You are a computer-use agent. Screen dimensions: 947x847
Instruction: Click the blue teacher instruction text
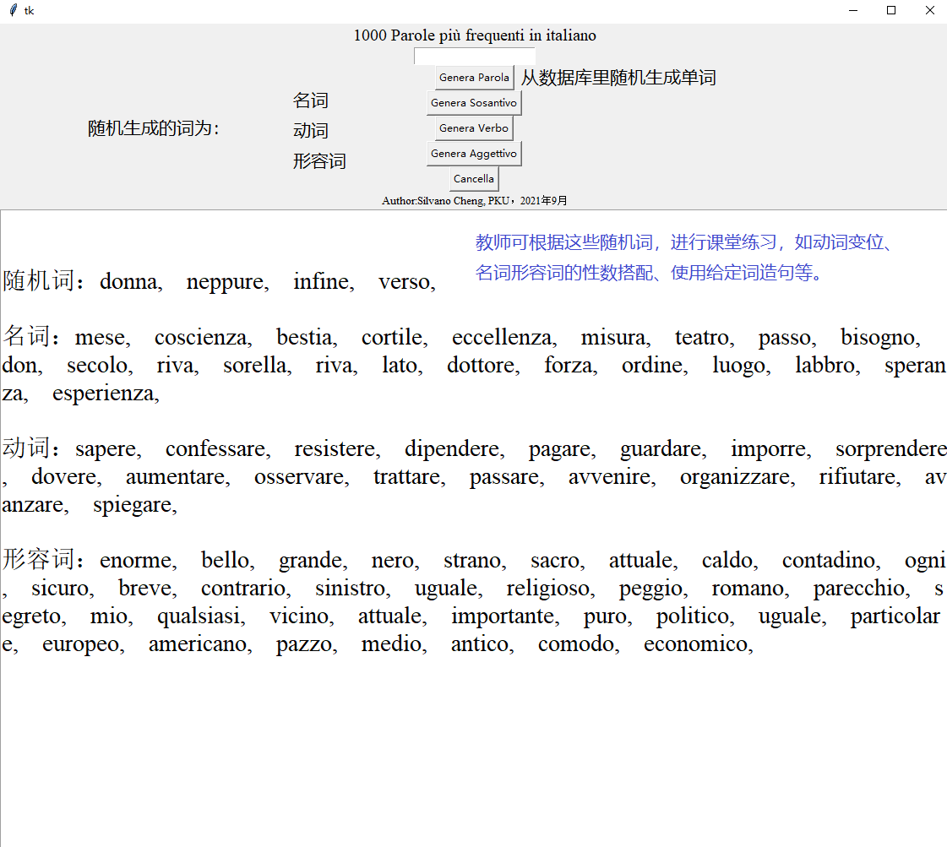[x=684, y=258]
